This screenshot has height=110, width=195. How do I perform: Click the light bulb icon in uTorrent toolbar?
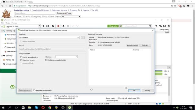click(x=156, y=26)
